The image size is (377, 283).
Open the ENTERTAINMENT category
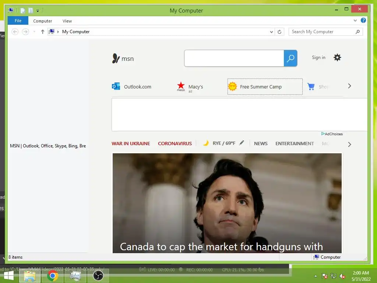pyautogui.click(x=295, y=143)
